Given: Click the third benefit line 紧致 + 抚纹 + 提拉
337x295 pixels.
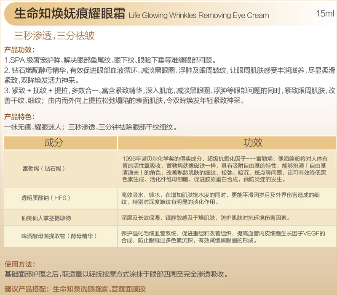Looking at the screenshot, I should coord(168,91).
